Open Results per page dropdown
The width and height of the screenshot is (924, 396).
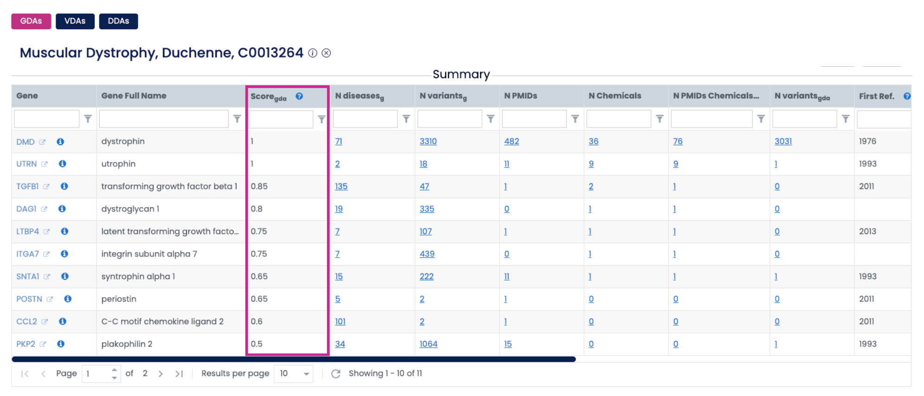pos(294,373)
